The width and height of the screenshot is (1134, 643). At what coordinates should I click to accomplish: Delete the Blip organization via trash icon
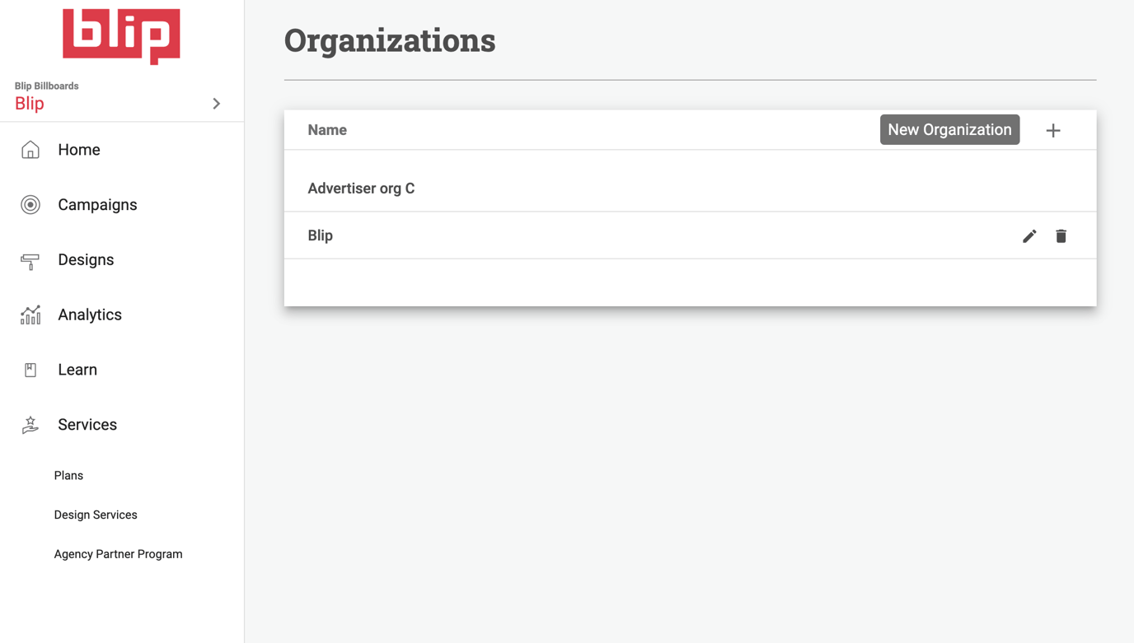(1061, 235)
